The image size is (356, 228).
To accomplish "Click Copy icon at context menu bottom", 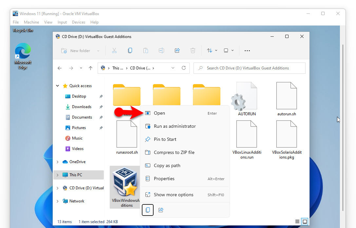I will [x=148, y=210].
